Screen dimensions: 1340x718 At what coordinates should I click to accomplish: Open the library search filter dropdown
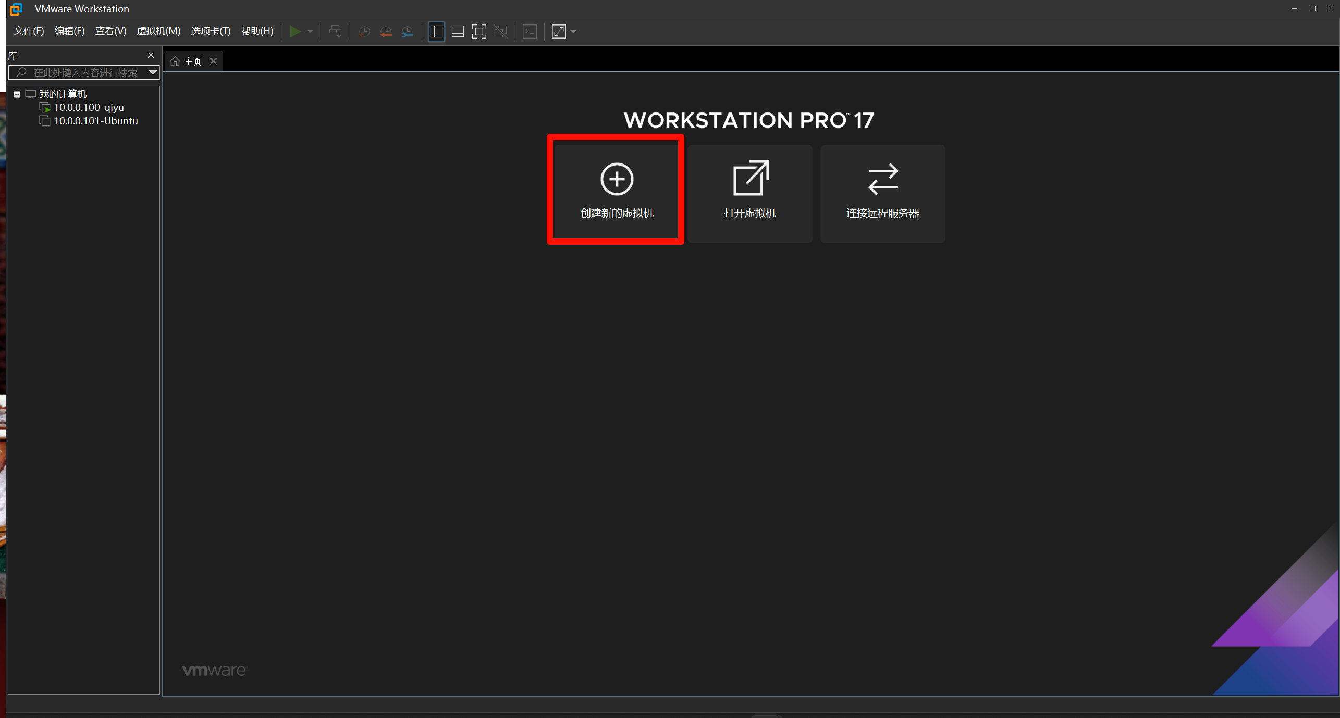[x=152, y=72]
